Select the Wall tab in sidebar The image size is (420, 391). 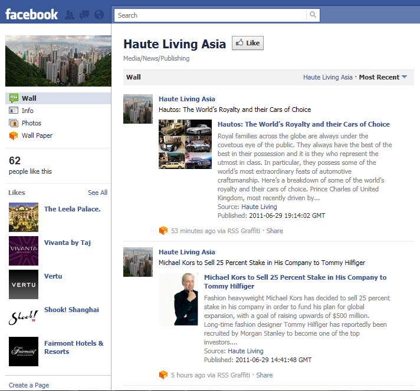(x=29, y=98)
